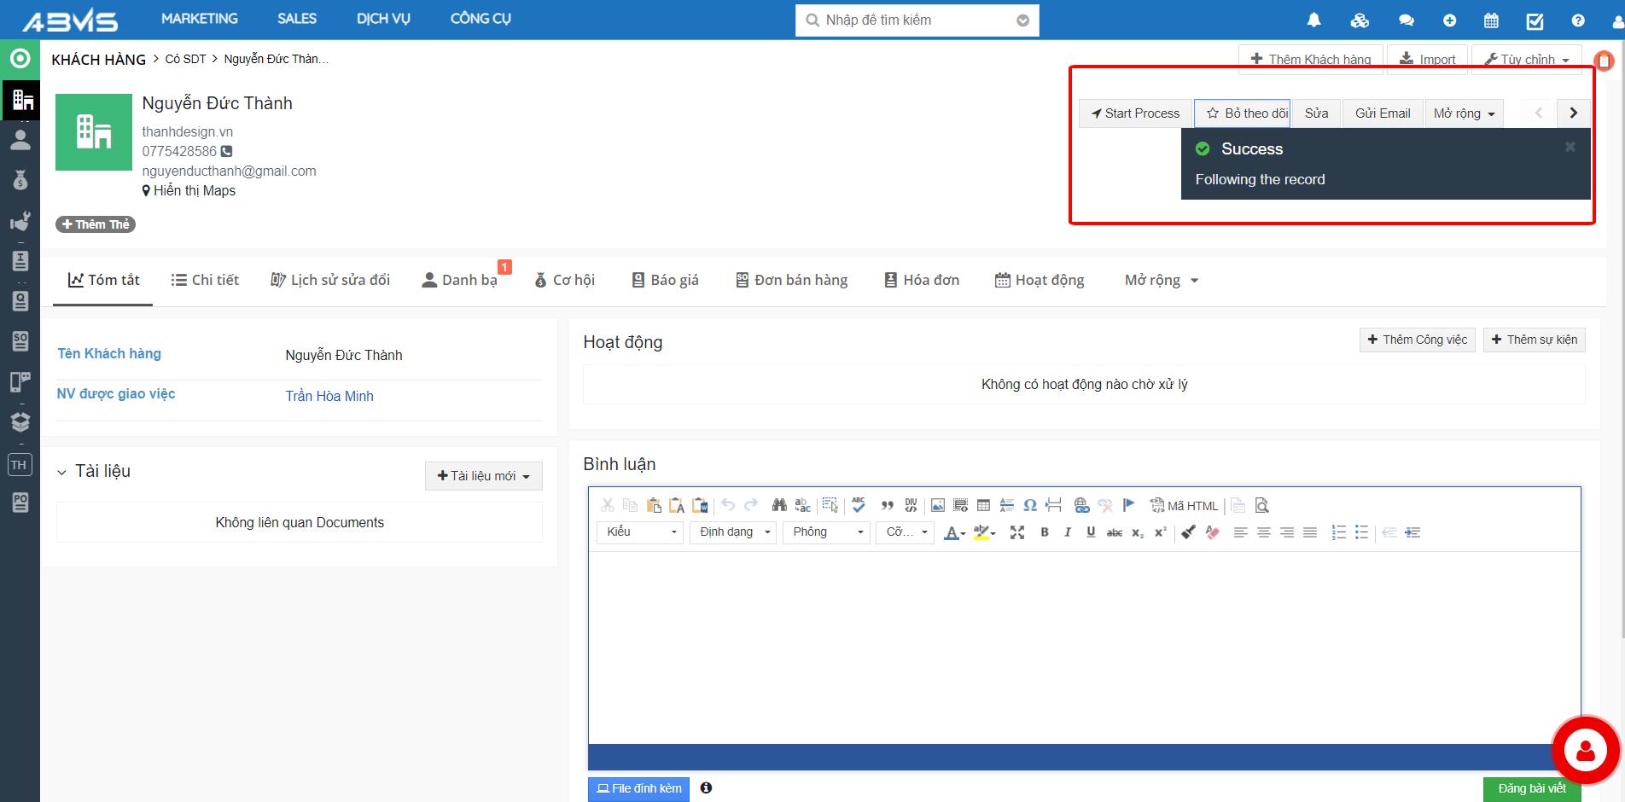Image resolution: width=1625 pixels, height=802 pixels.
Task: Open the text color picker in editor
Action: pyautogui.click(x=953, y=532)
